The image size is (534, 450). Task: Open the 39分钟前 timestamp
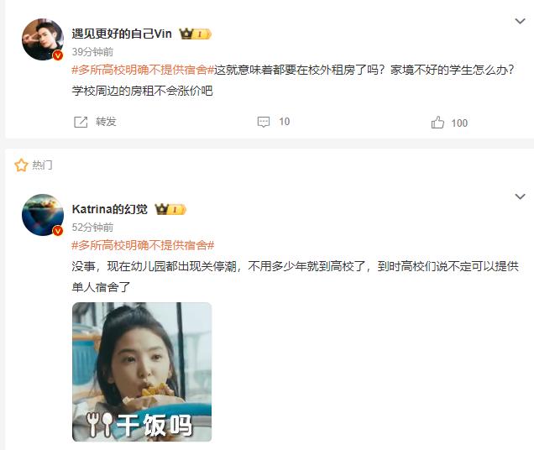[92, 52]
